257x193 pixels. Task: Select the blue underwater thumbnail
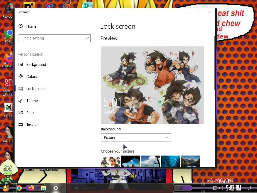[x=171, y=161]
